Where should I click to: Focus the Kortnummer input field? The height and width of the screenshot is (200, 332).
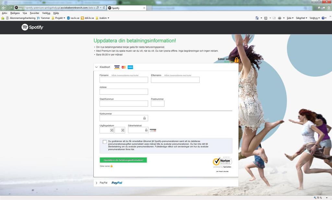(x=124, y=118)
